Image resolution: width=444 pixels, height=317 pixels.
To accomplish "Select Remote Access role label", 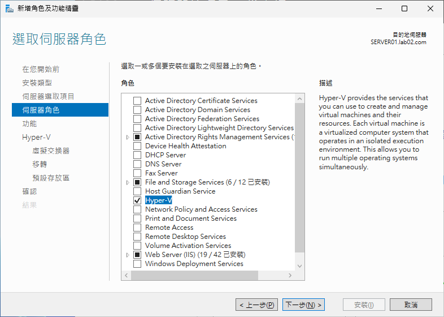I will [169, 228].
